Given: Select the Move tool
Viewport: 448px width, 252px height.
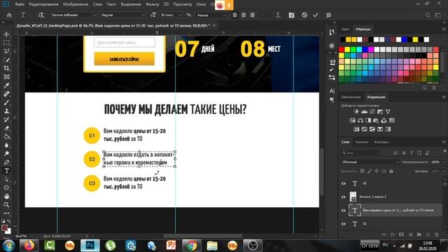Looking at the screenshot, I should (6, 34).
